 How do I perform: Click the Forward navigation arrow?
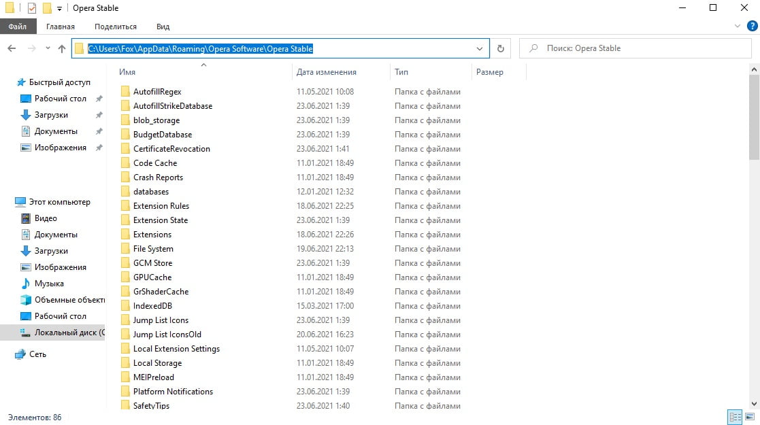click(31, 48)
